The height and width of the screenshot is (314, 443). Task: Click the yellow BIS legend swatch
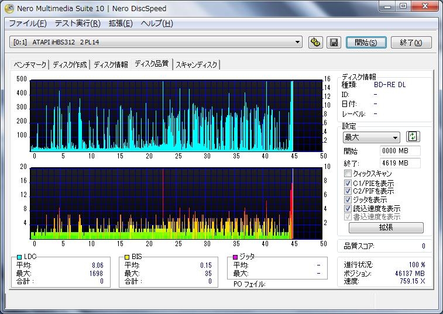127,257
